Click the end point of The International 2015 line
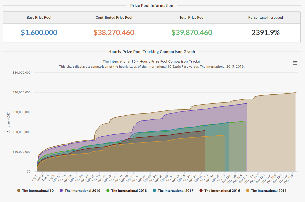Image resolution: width=305 pixels, height=202 pixels. pos(225,135)
